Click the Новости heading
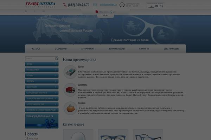Image resolution: width=211 pixels, height=140 pixels. [32, 134]
